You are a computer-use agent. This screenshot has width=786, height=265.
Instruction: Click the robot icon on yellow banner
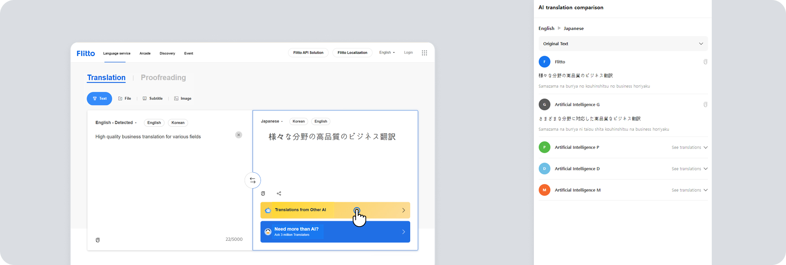click(268, 210)
